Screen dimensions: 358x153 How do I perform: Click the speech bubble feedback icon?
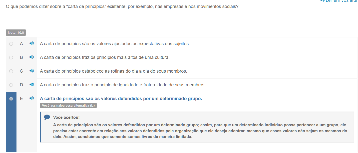point(47,117)
